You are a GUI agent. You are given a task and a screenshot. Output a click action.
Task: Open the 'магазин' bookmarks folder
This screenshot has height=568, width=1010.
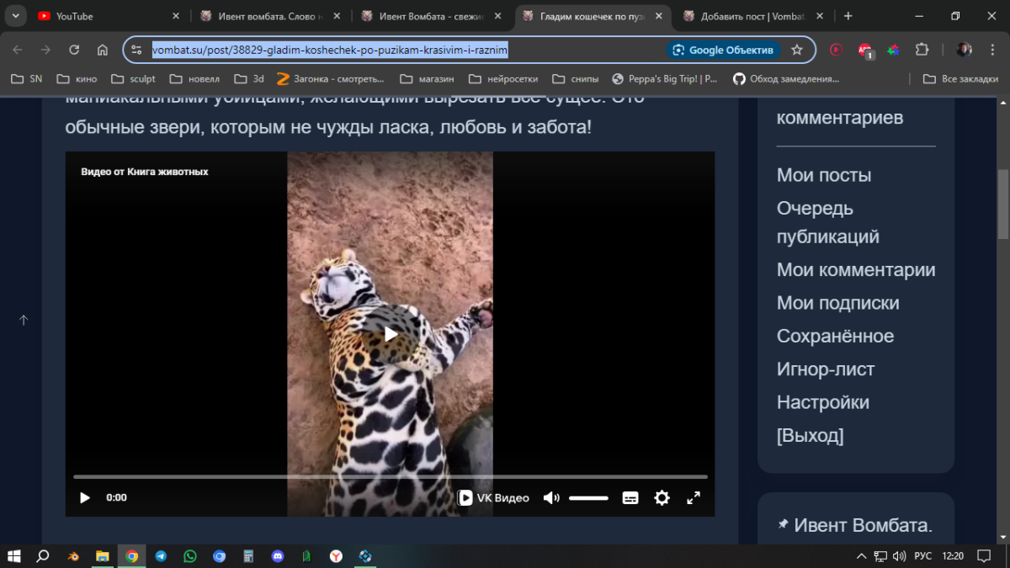pyautogui.click(x=428, y=79)
